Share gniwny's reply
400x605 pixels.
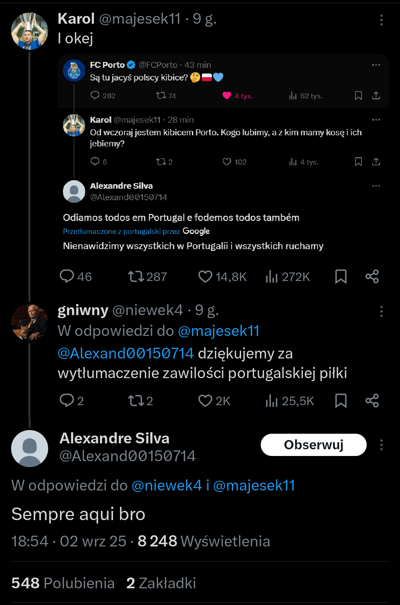coord(372,401)
